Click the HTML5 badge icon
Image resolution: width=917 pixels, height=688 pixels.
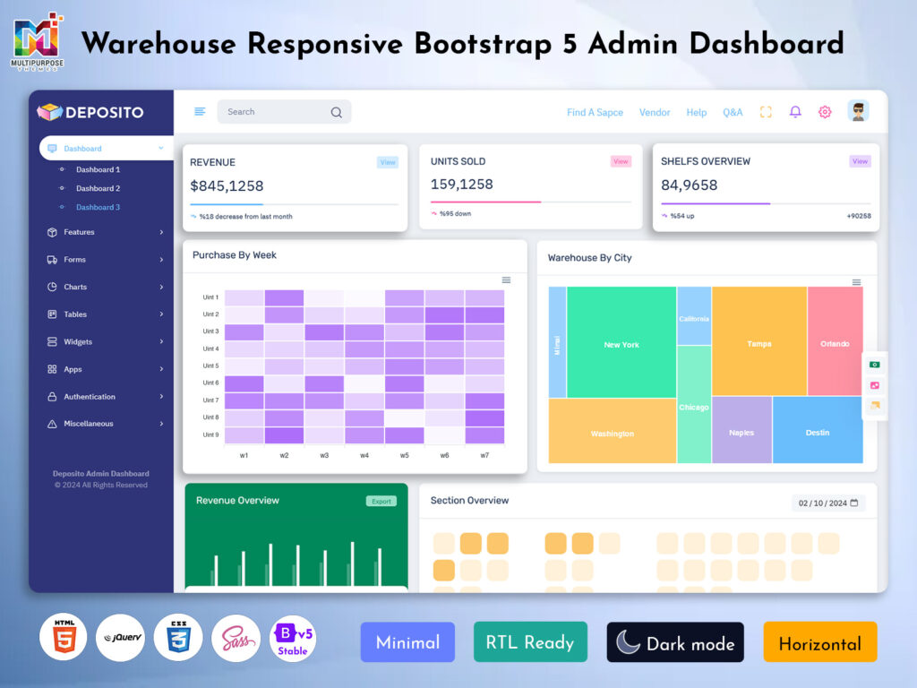click(63, 637)
